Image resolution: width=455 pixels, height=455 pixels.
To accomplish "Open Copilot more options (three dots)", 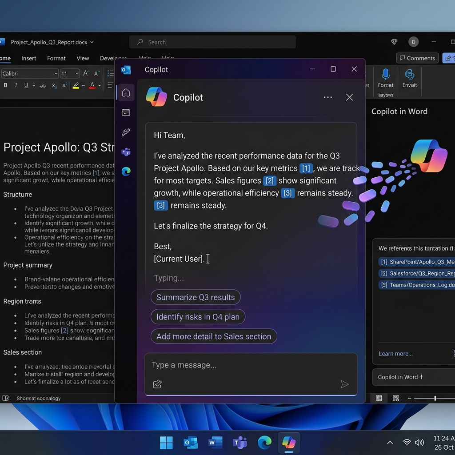I will [x=327, y=97].
